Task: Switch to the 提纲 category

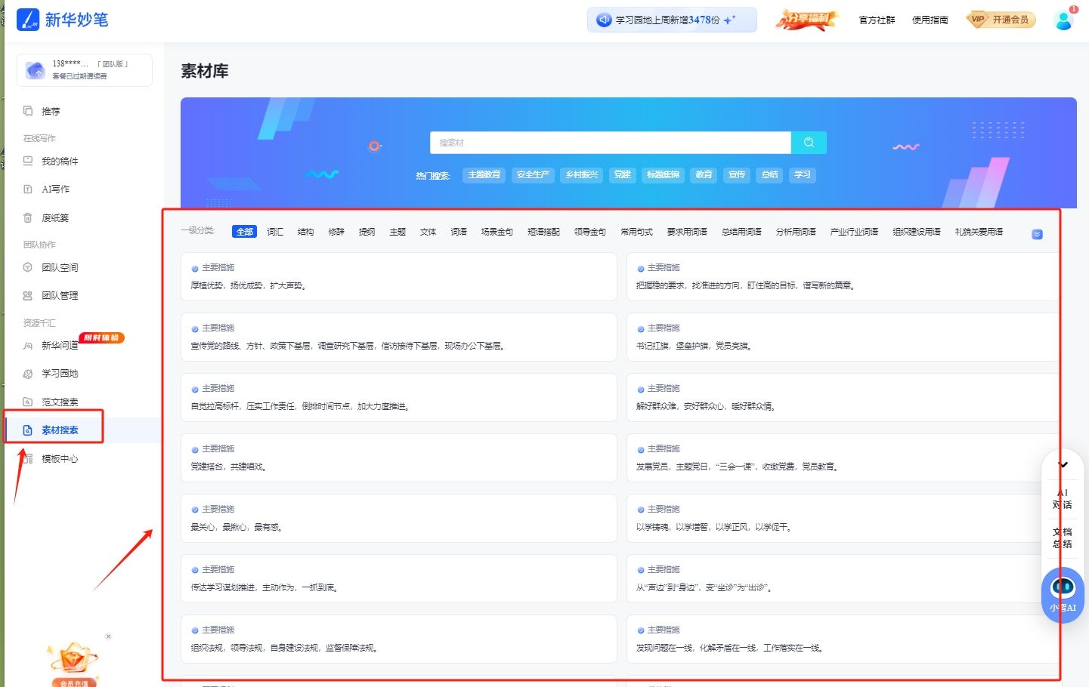Action: pyautogui.click(x=367, y=232)
